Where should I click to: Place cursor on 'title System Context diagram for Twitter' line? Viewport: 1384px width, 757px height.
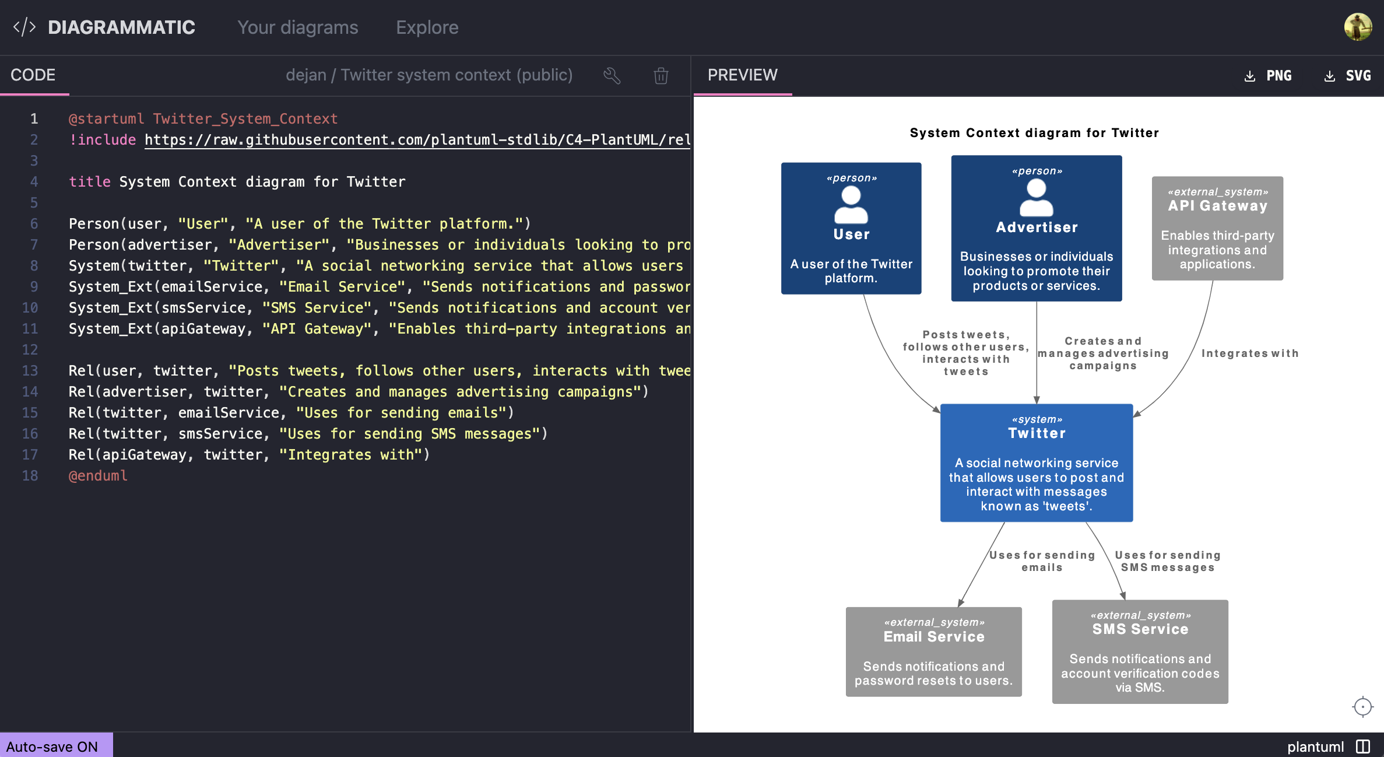pyautogui.click(x=237, y=182)
